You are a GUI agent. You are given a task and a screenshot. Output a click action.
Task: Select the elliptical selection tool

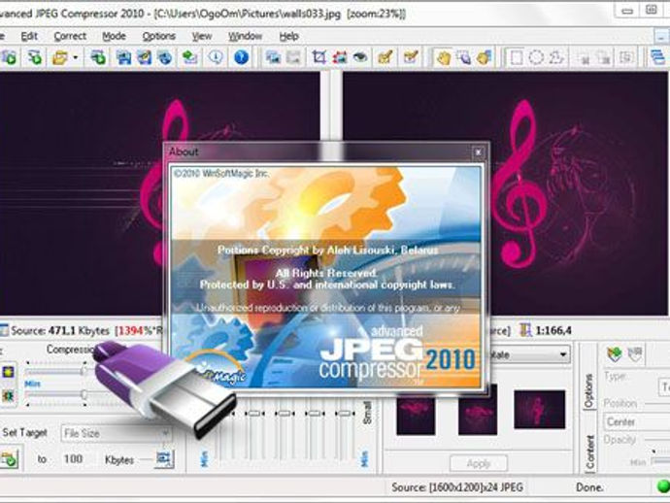click(536, 57)
